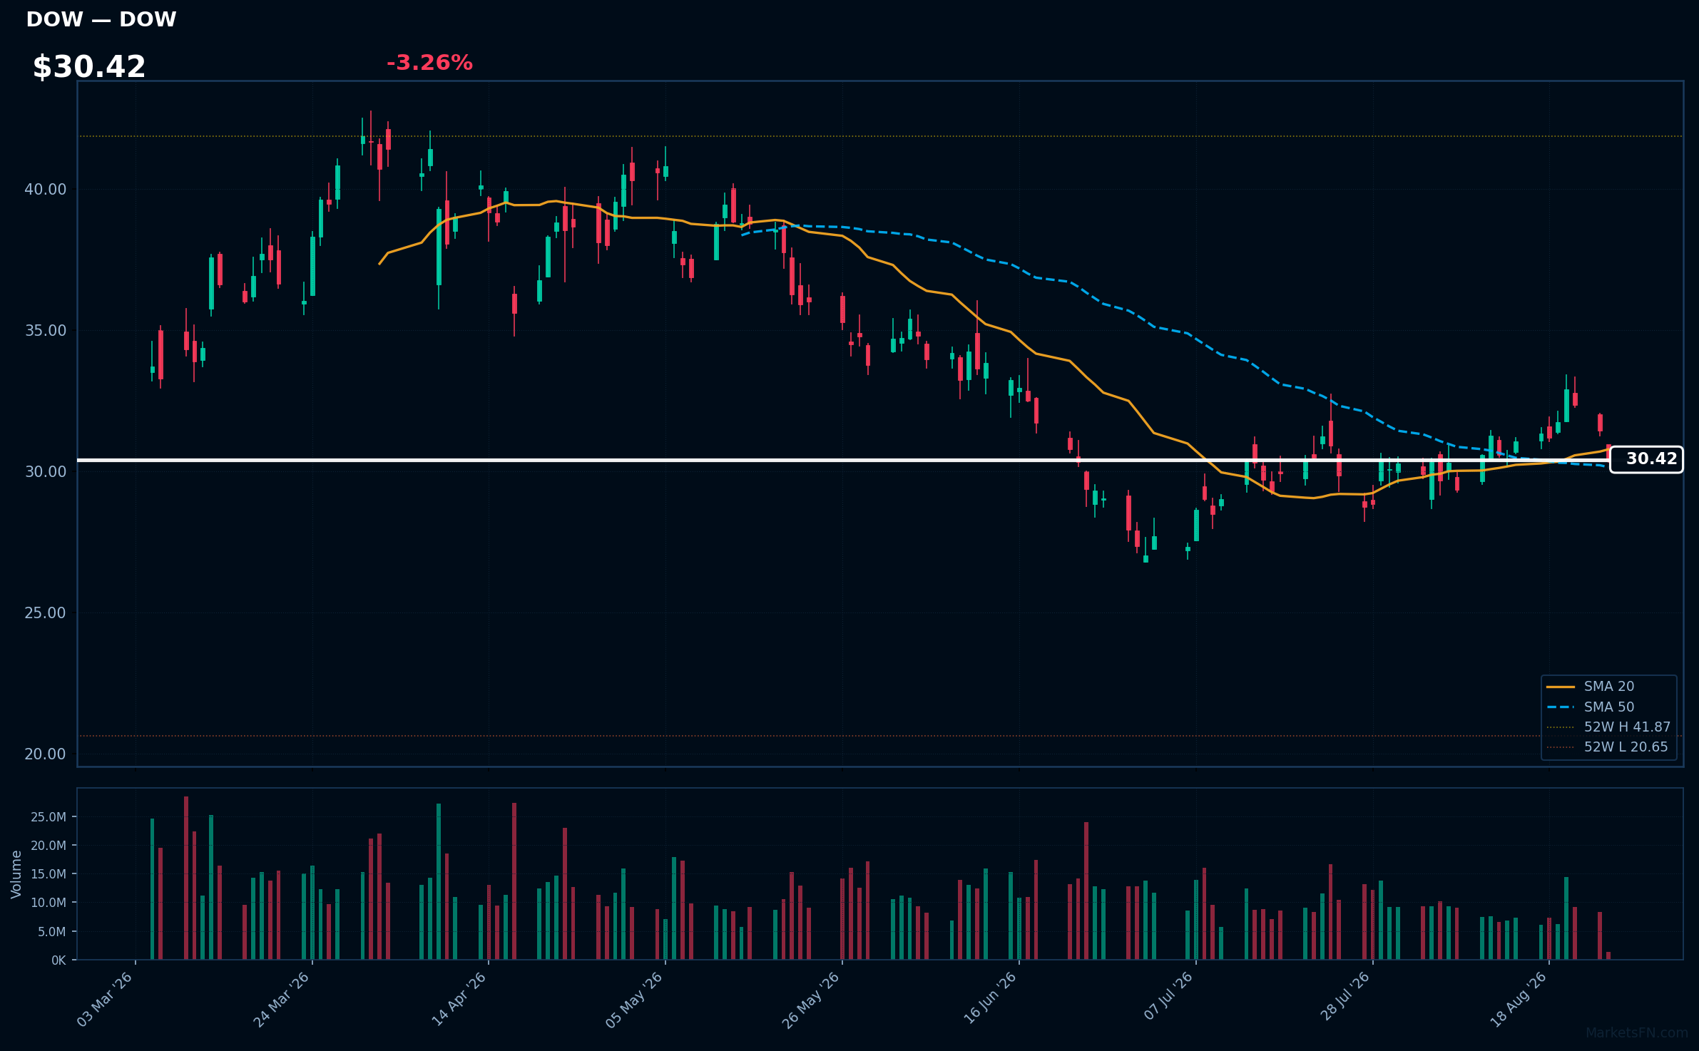Click the 30.00 price axis label
Screen dimensions: 1699x1051
click(x=45, y=471)
